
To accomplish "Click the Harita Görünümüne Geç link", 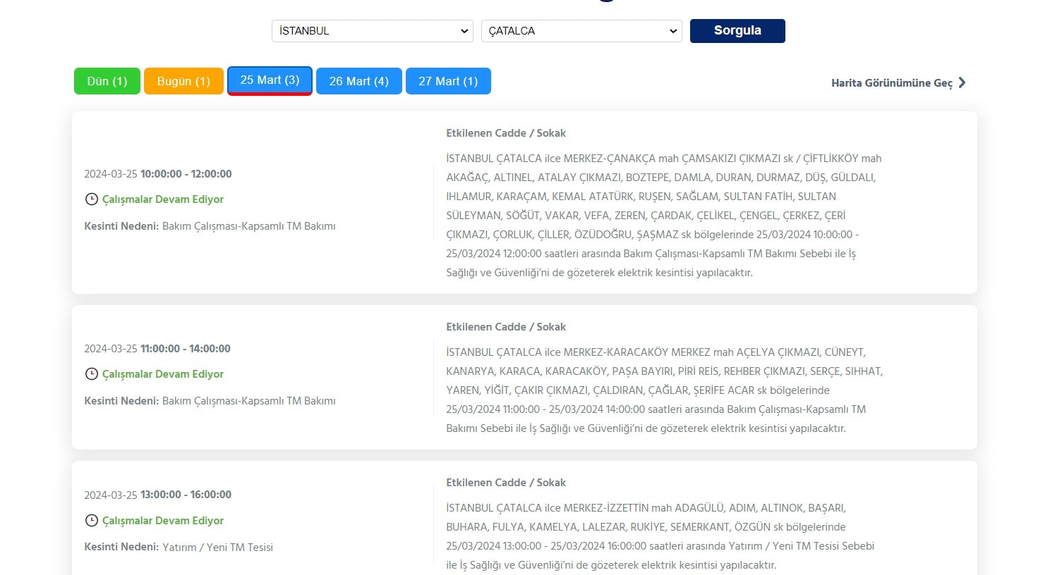I will pyautogui.click(x=891, y=83).
